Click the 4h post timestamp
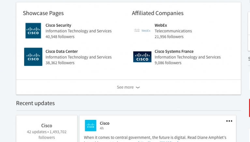This screenshot has width=250, height=142. pyautogui.click(x=102, y=129)
